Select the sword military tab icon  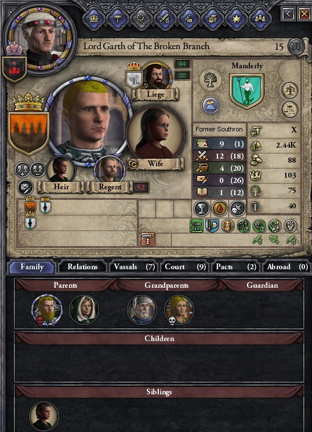tap(165, 19)
